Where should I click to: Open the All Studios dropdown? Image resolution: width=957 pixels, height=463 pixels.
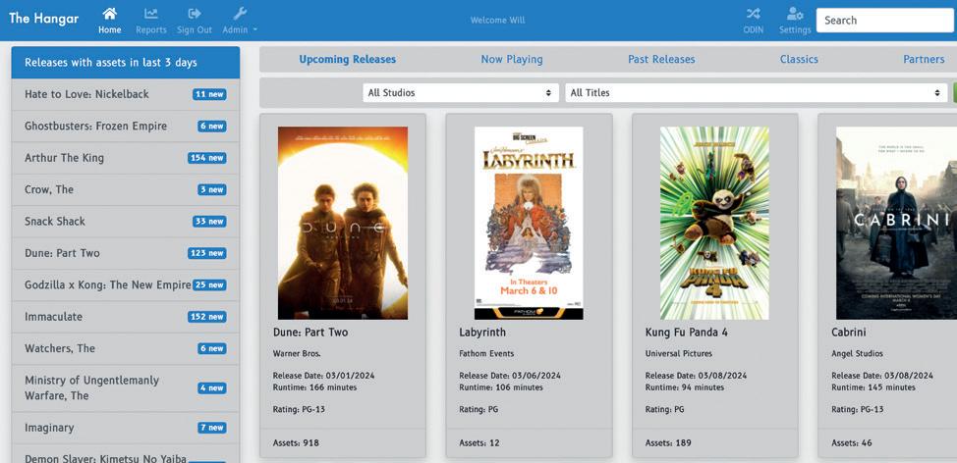[x=461, y=92]
